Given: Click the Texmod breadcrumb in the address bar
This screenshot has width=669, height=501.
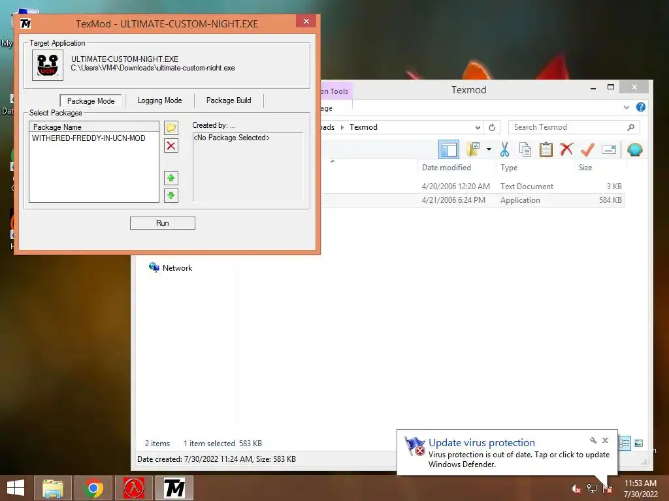Looking at the screenshot, I should [x=363, y=127].
